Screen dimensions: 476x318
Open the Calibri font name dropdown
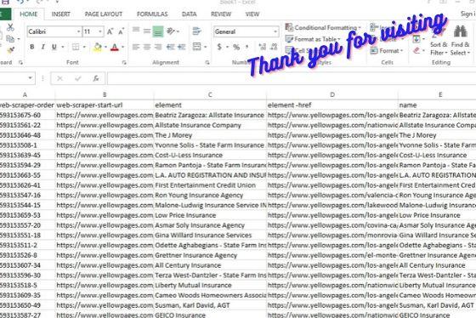78,31
